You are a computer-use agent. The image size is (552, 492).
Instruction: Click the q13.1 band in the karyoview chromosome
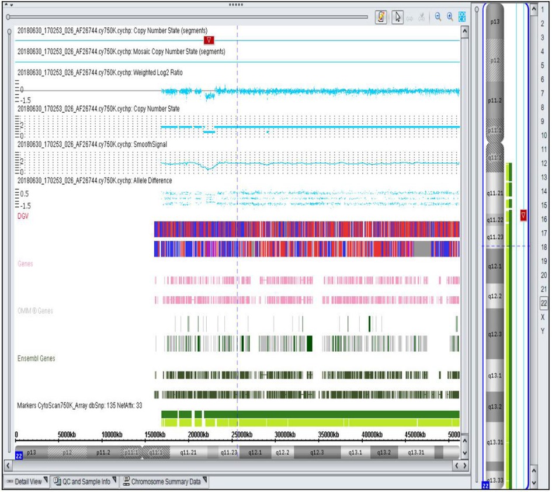click(x=495, y=375)
